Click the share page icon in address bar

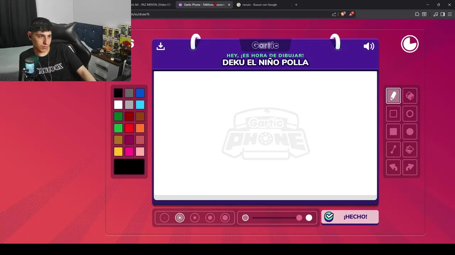(x=334, y=14)
